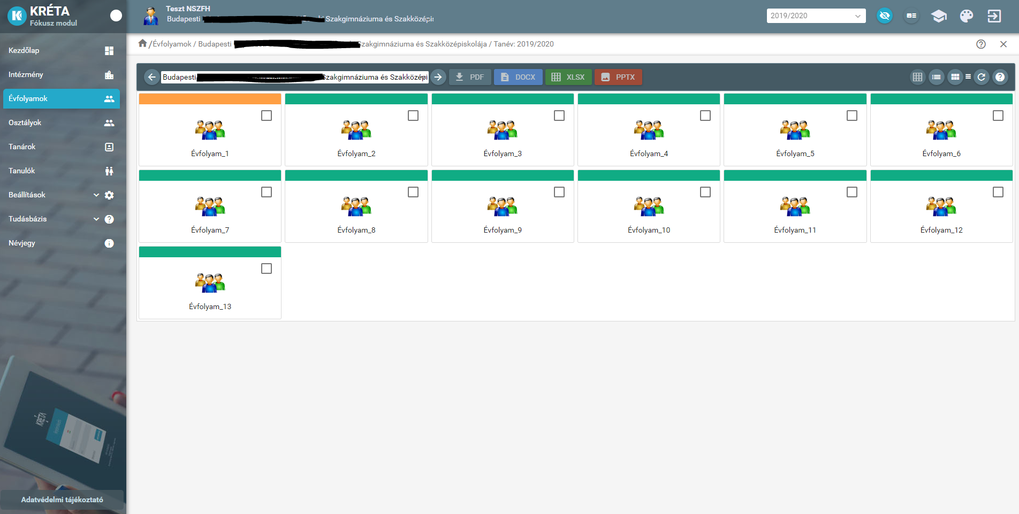Open Osztályok in the sidebar
The image size is (1019, 514).
[62, 122]
